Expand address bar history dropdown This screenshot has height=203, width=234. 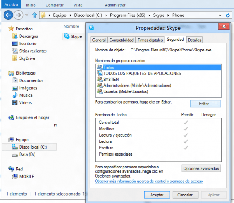click(x=220, y=15)
